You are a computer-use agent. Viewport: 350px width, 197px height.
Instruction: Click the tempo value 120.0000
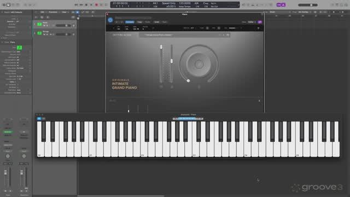tap(185, 3)
